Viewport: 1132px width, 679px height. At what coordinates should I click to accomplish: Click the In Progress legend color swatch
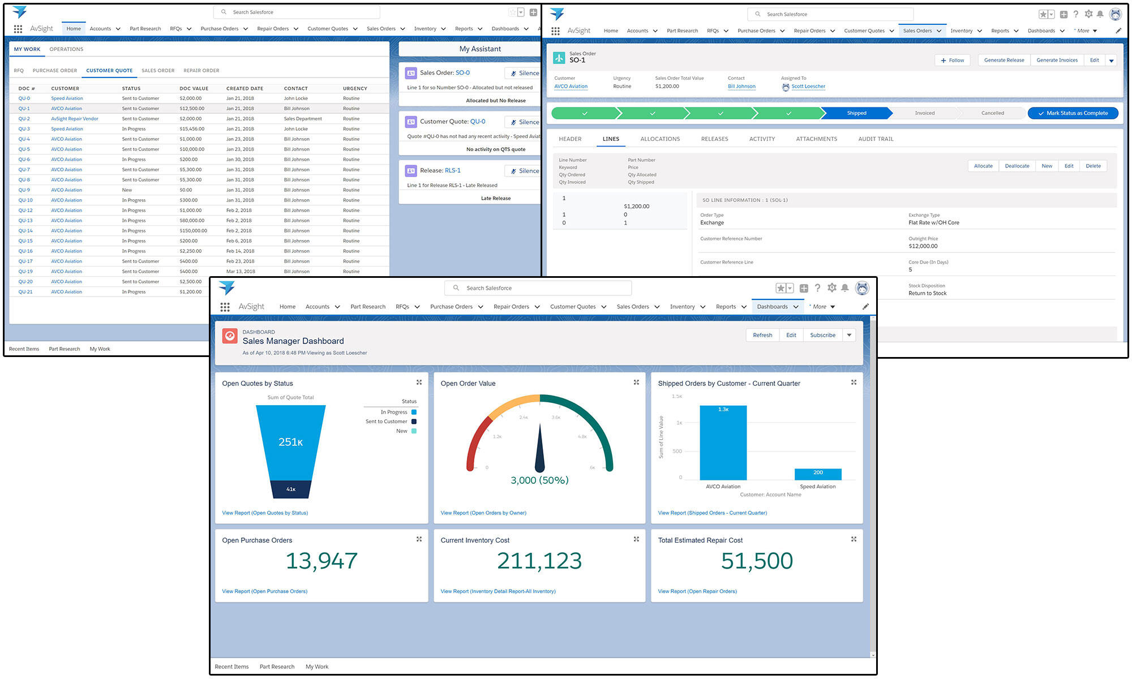point(414,412)
